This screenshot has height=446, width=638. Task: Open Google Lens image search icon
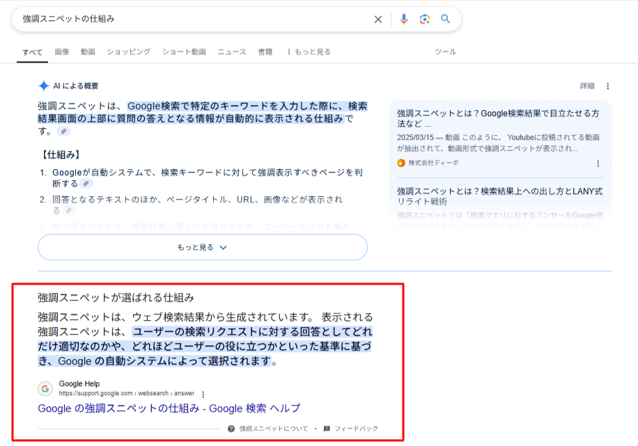click(424, 19)
